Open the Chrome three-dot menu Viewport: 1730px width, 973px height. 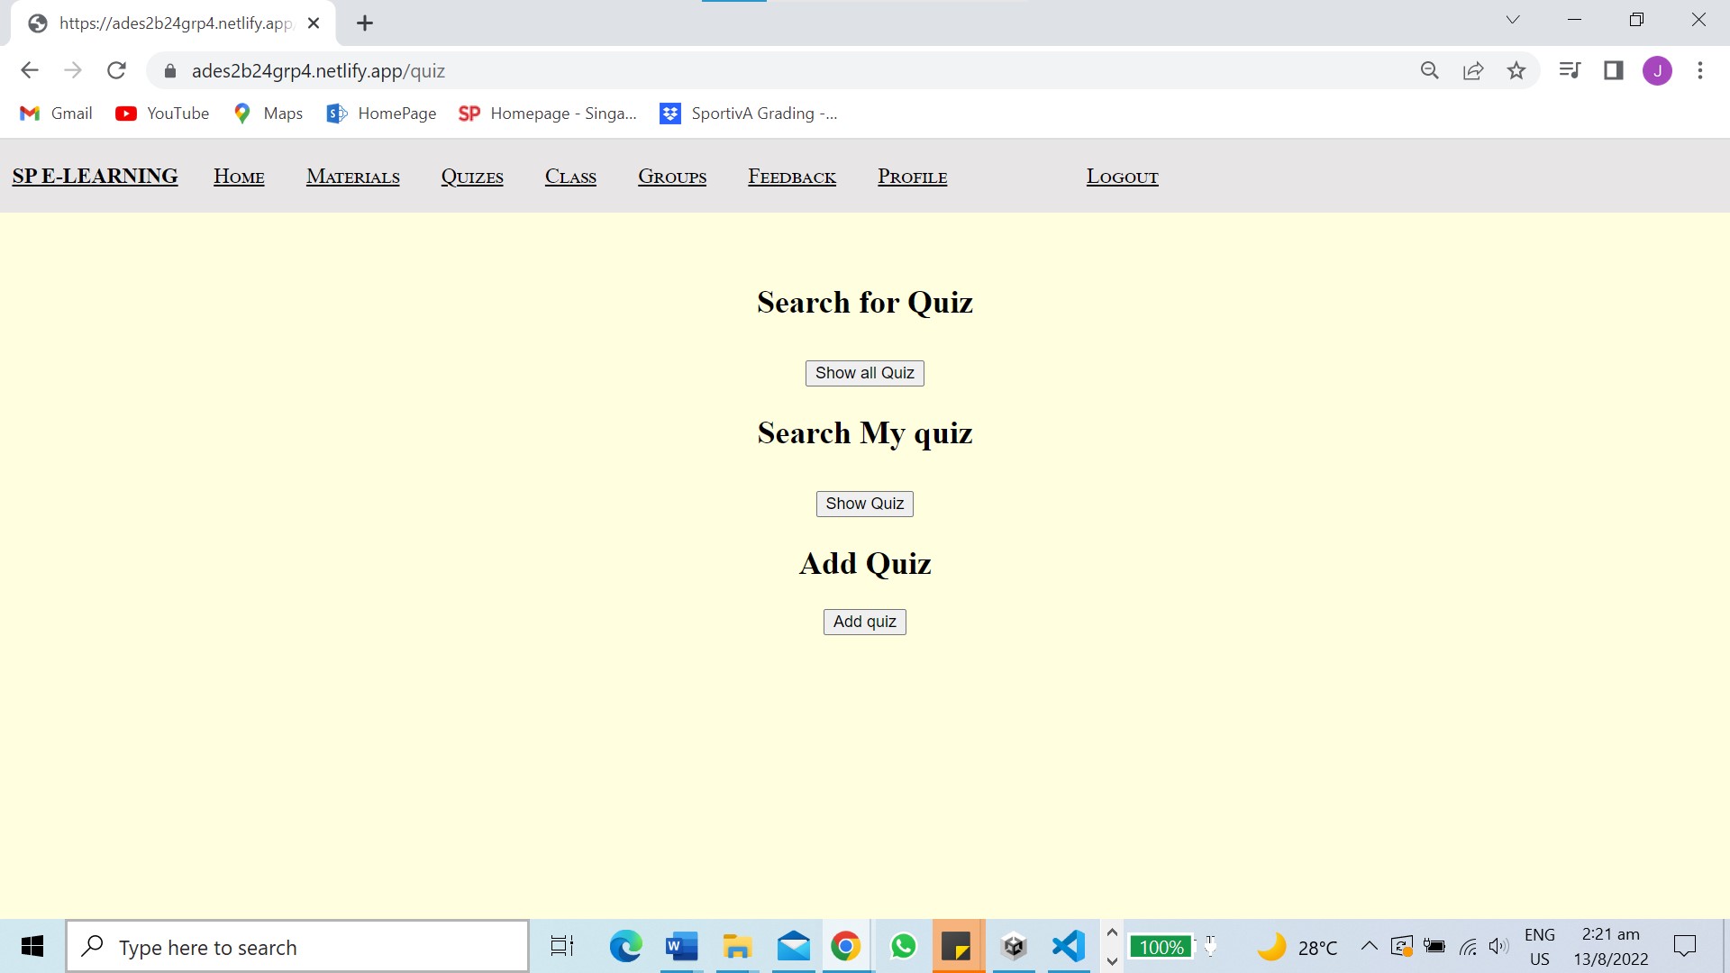click(1700, 70)
